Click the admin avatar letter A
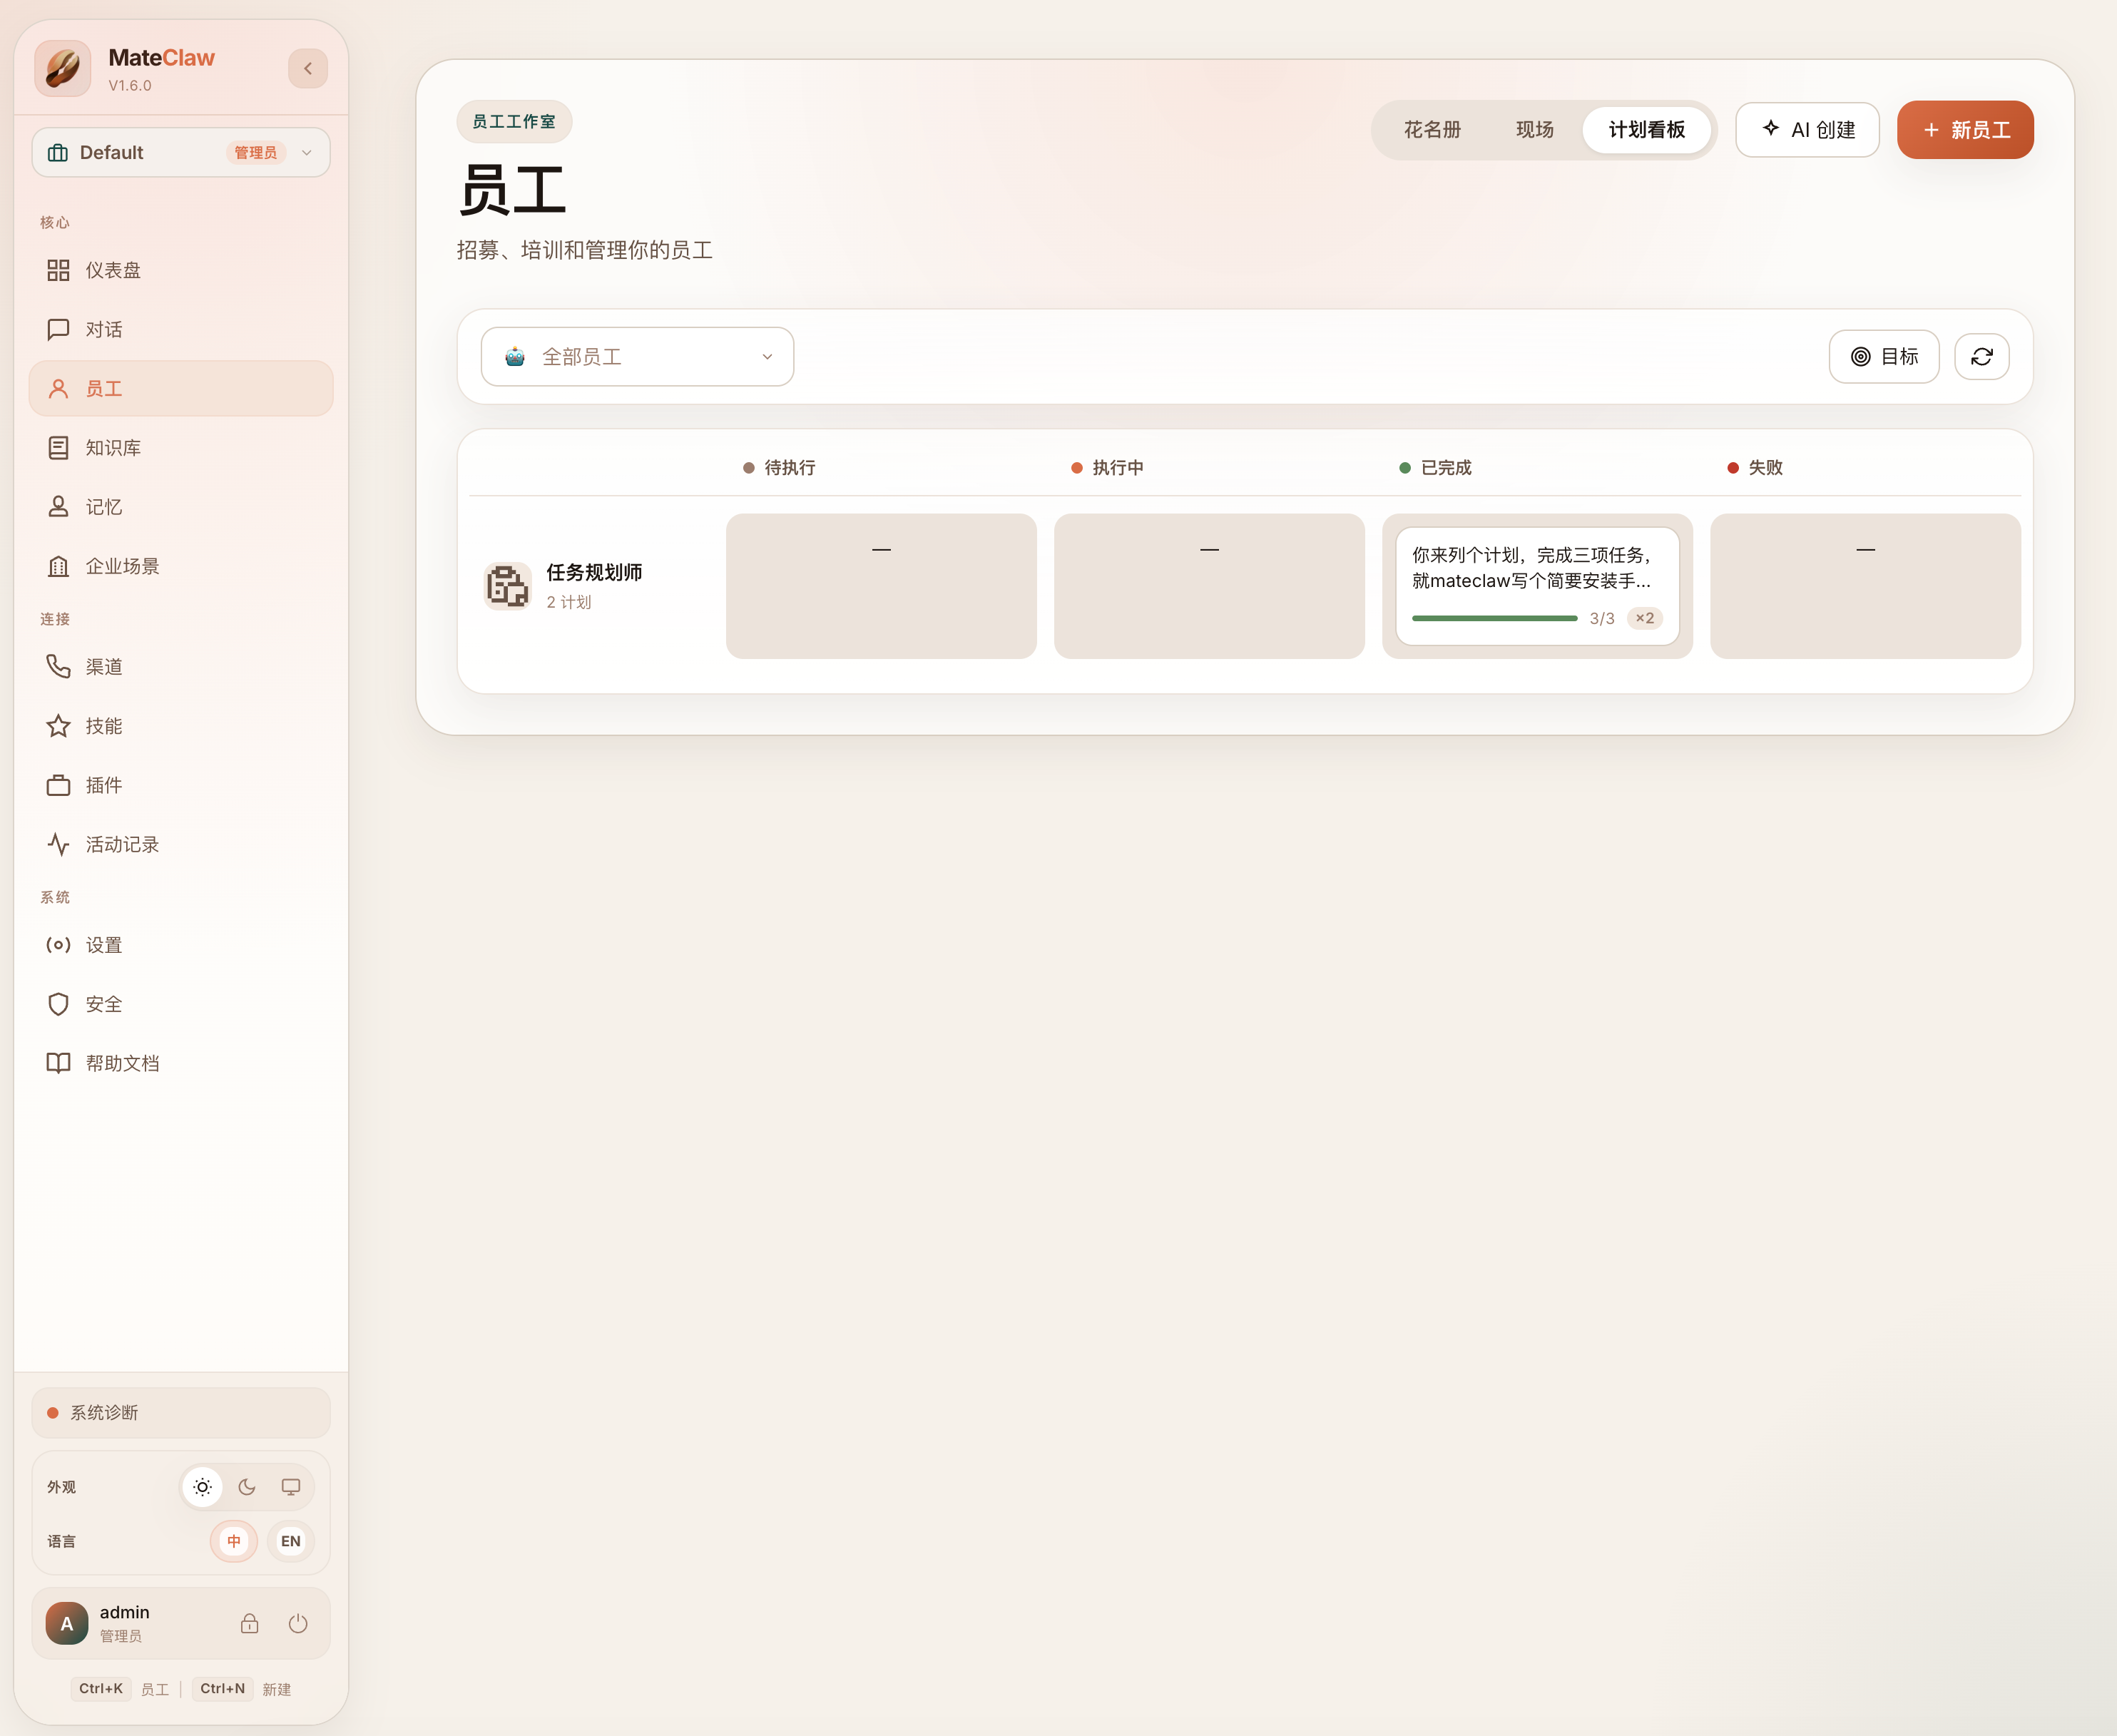The width and height of the screenshot is (2117, 1736). [x=67, y=1624]
